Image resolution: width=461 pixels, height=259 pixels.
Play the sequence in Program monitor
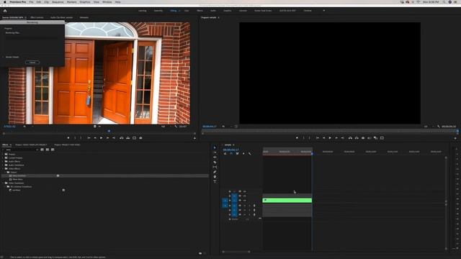click(x=330, y=138)
